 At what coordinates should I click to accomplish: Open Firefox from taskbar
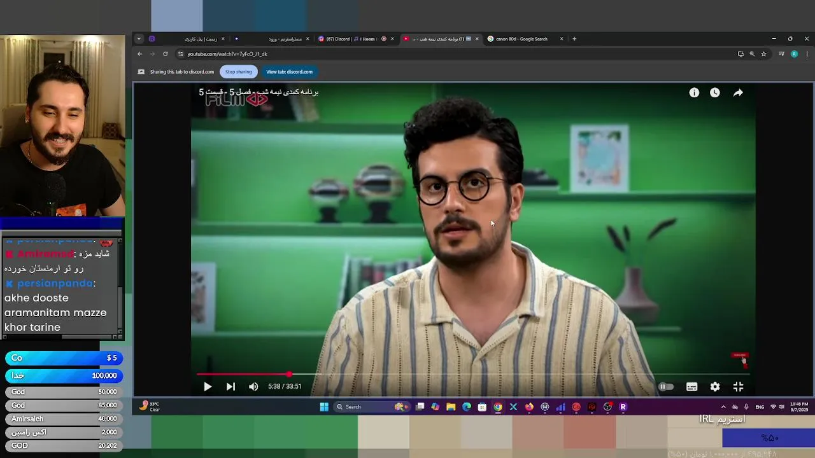[x=529, y=407]
